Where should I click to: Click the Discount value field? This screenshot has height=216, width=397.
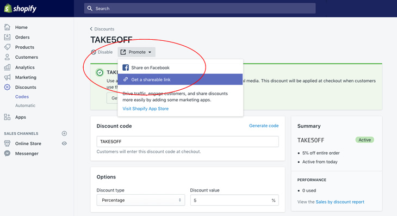(234, 200)
